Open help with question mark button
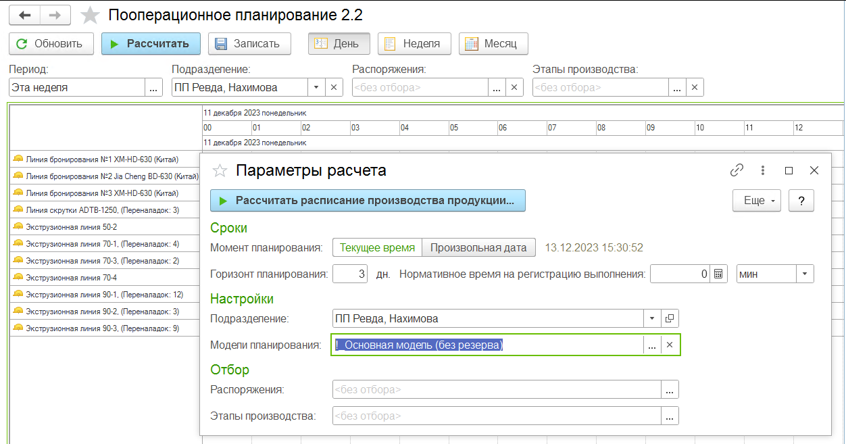 pos(801,201)
